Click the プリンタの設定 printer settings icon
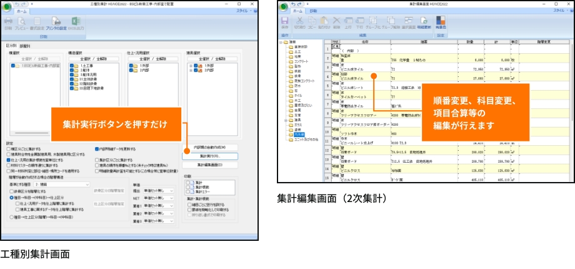575x269 pixels. pyautogui.click(x=54, y=23)
